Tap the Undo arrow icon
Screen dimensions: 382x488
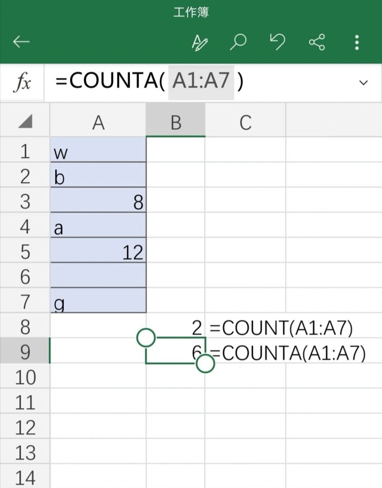(278, 42)
